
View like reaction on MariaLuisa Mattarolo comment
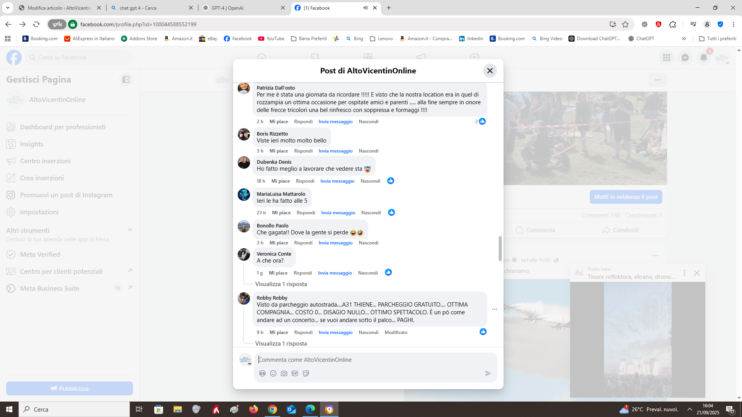coord(391,212)
